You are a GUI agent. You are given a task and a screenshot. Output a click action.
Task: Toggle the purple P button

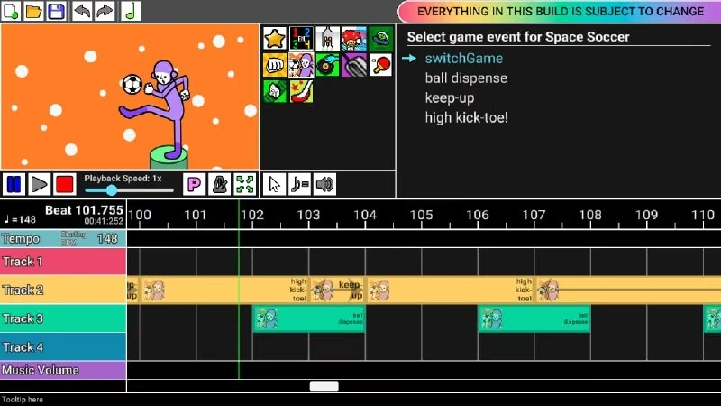click(194, 184)
